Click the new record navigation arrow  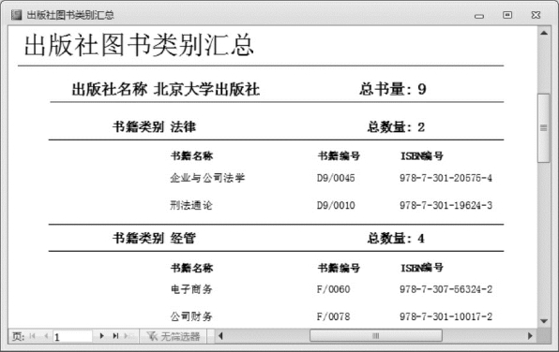click(x=128, y=336)
